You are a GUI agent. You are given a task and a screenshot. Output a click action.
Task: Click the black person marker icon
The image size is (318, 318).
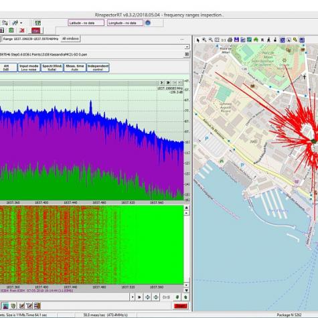point(275,40)
